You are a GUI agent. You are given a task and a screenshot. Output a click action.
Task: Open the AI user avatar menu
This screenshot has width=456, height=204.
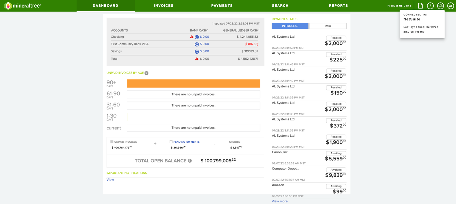(x=451, y=6)
